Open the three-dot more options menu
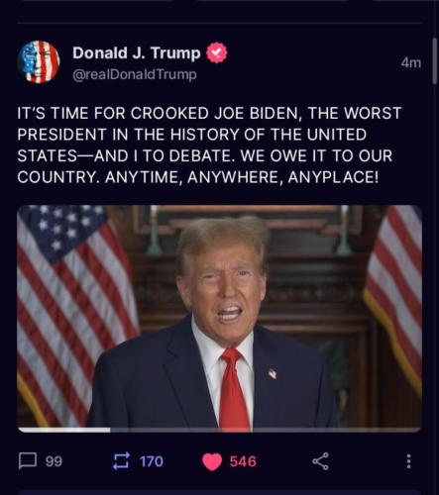The image size is (439, 495). [x=409, y=461]
